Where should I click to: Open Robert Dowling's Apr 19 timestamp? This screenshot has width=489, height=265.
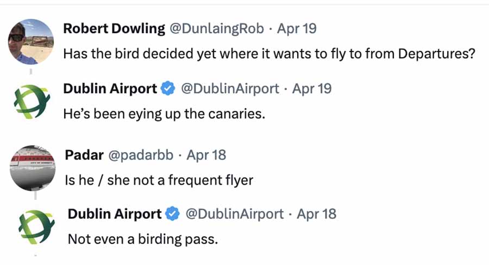pyautogui.click(x=297, y=29)
